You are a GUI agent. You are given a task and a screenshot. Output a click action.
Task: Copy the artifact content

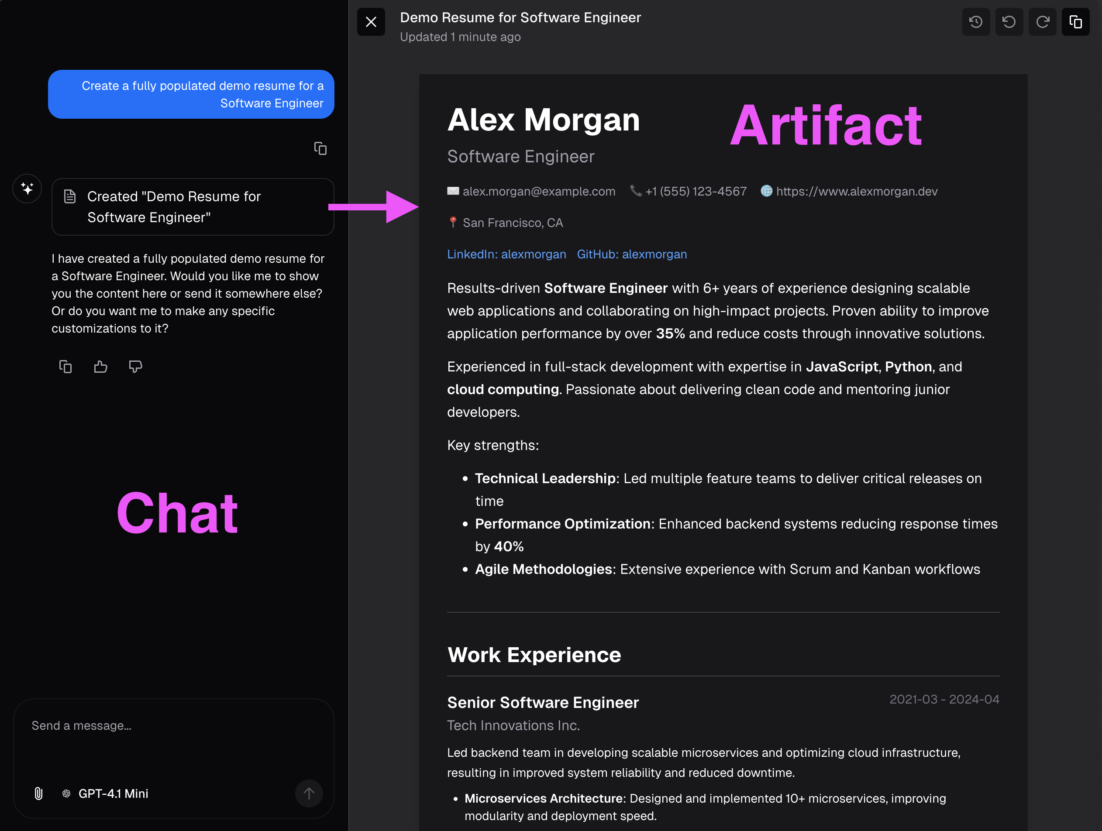coord(1076,22)
